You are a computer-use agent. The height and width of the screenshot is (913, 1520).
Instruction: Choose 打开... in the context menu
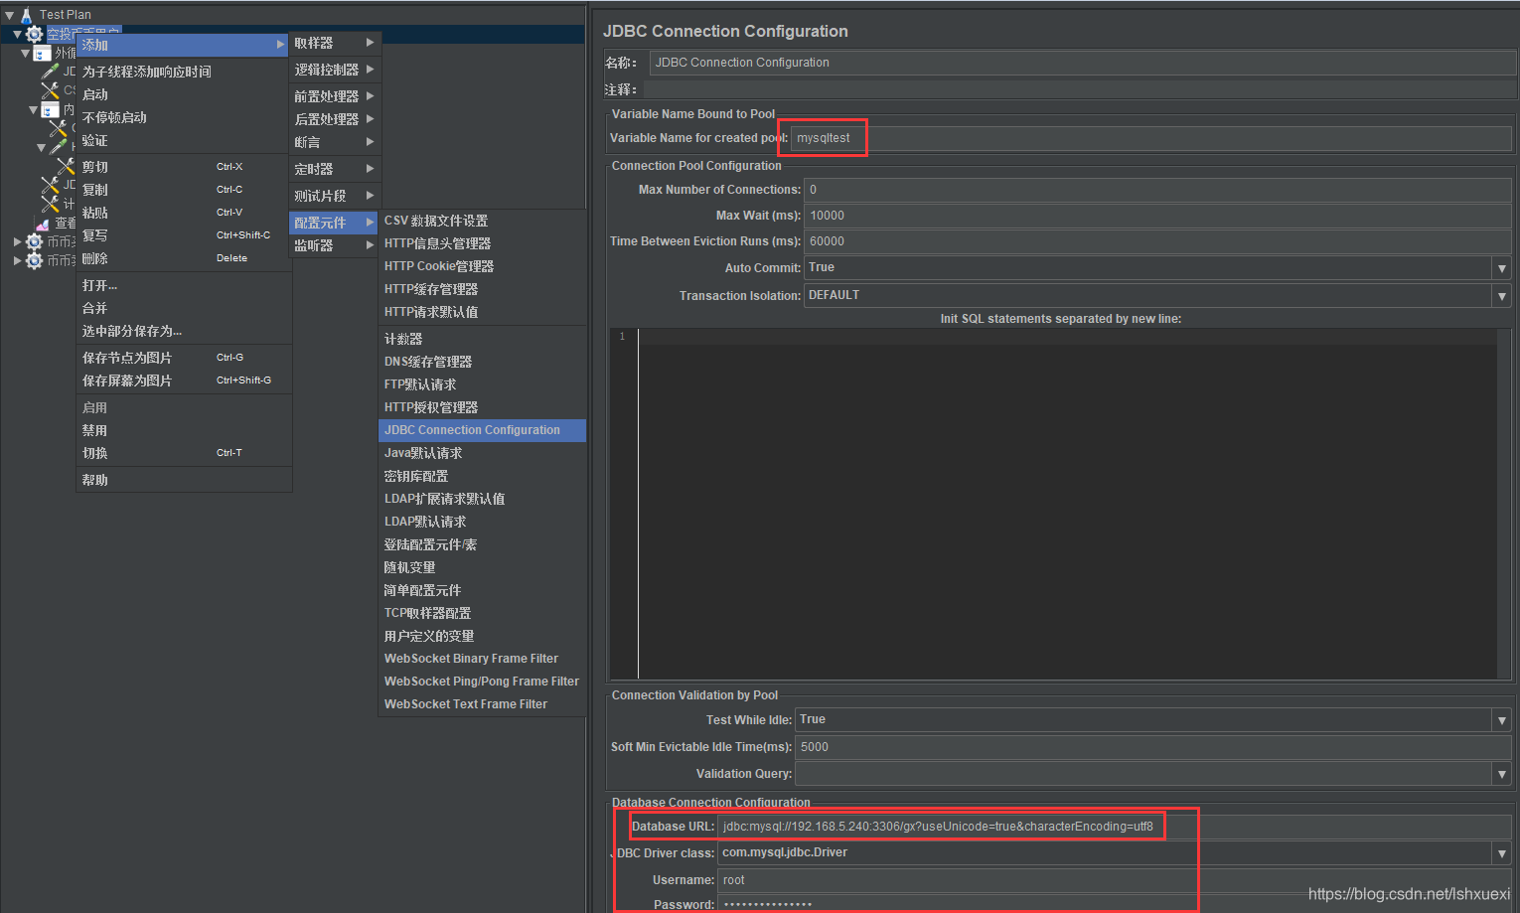(183, 285)
